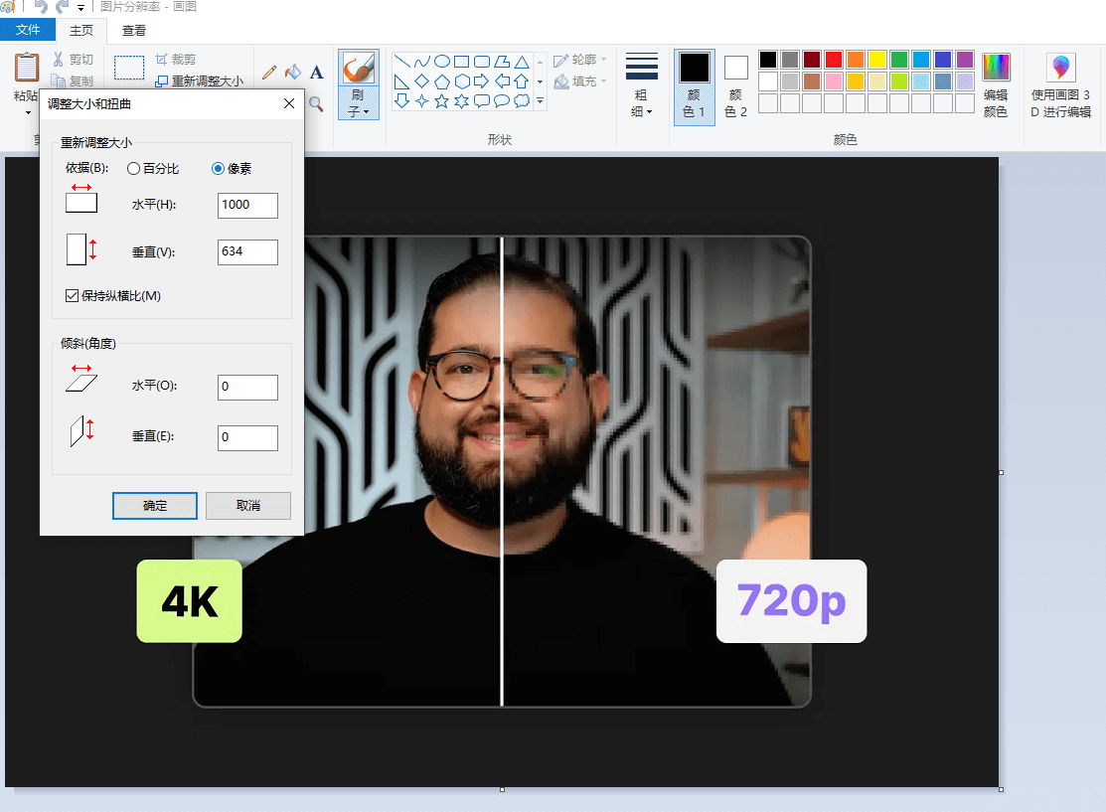Select the Fill with color bucket tool

pos(292,72)
